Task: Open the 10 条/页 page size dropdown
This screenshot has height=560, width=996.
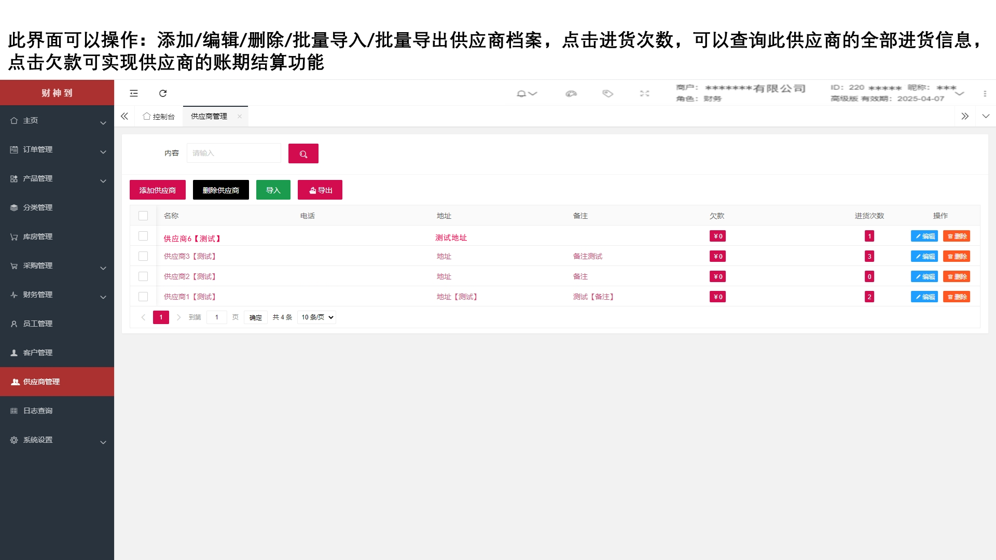Action: point(316,317)
